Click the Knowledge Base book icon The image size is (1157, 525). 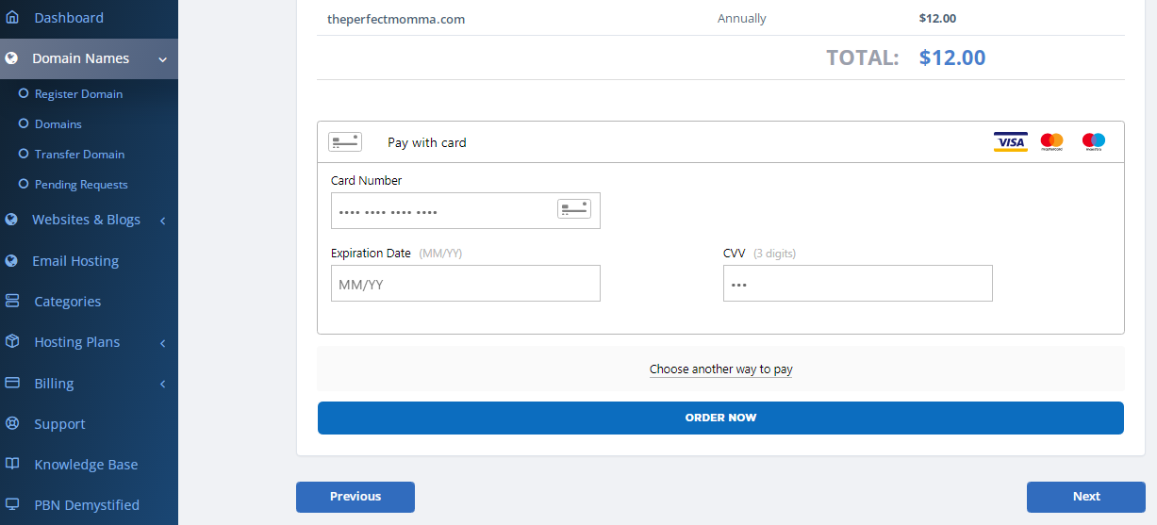(x=12, y=465)
